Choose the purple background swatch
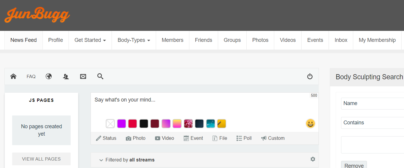The width and height of the screenshot is (404, 168). 121,124
